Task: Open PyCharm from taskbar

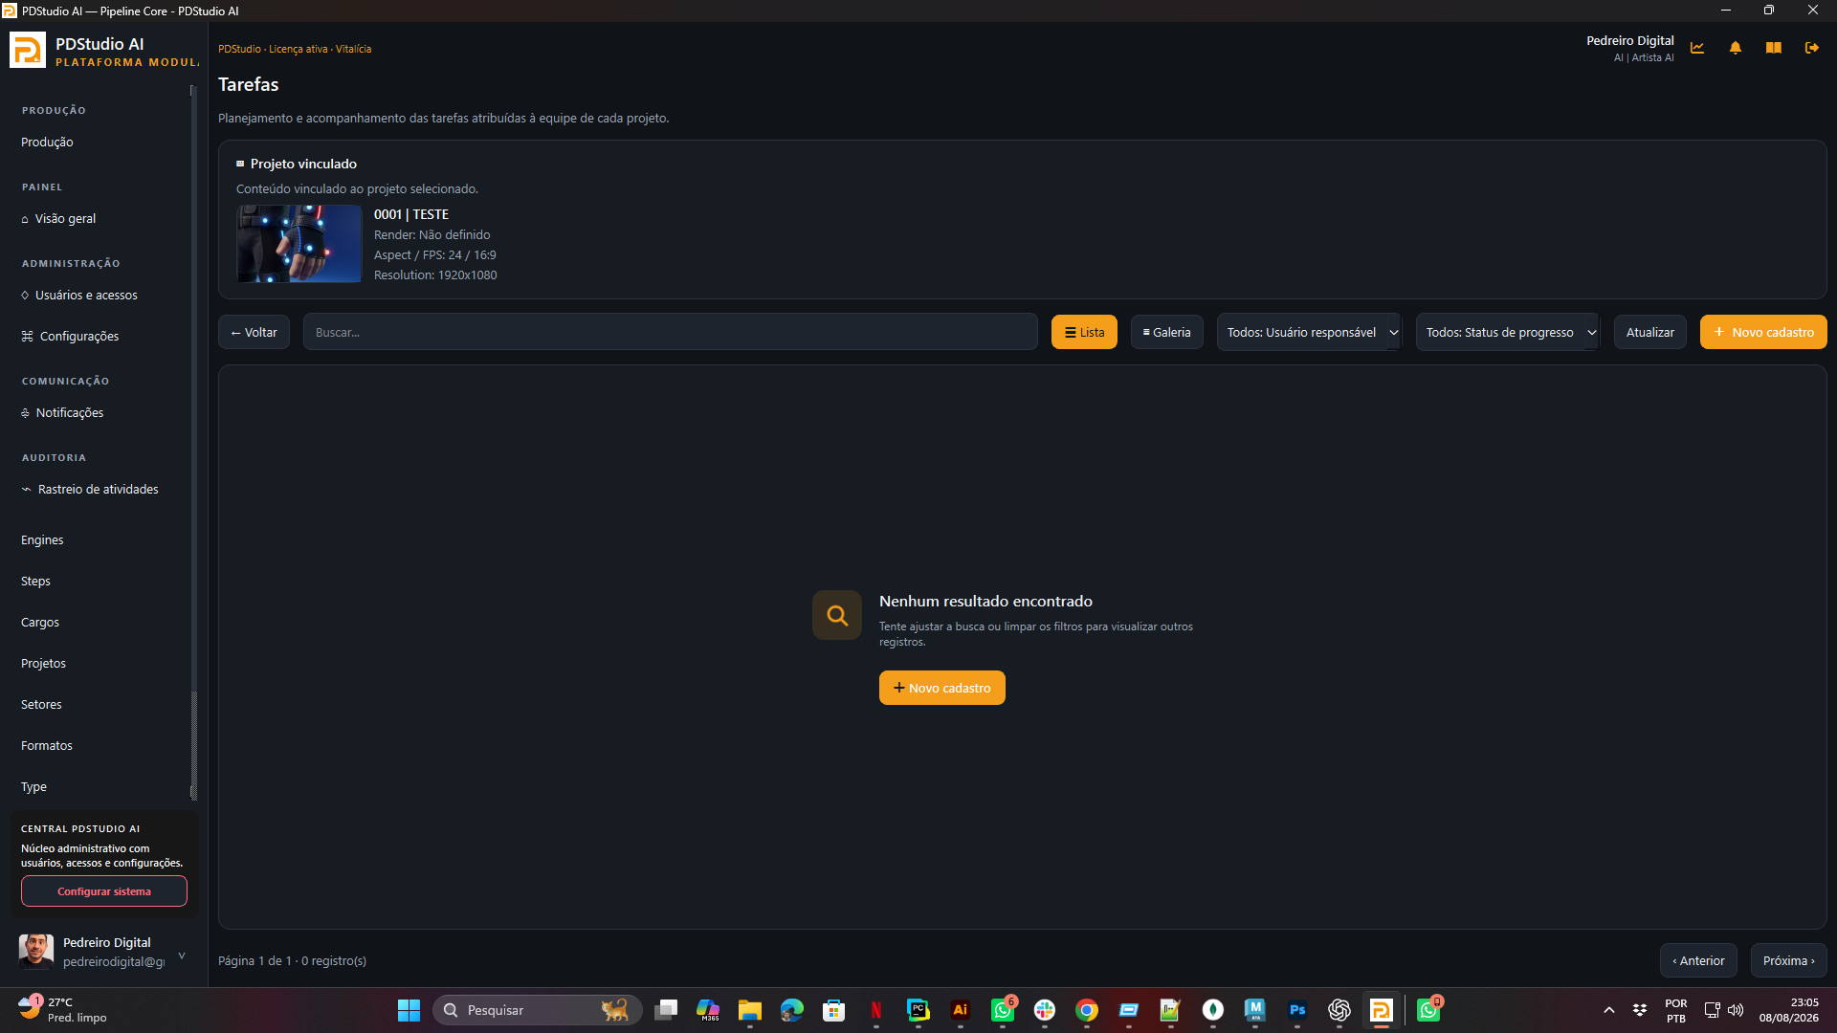Action: [x=918, y=1010]
